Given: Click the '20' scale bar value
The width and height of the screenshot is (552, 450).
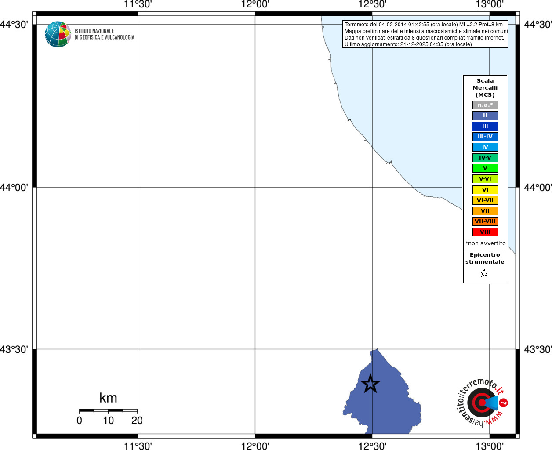Looking at the screenshot, I should [x=137, y=421].
